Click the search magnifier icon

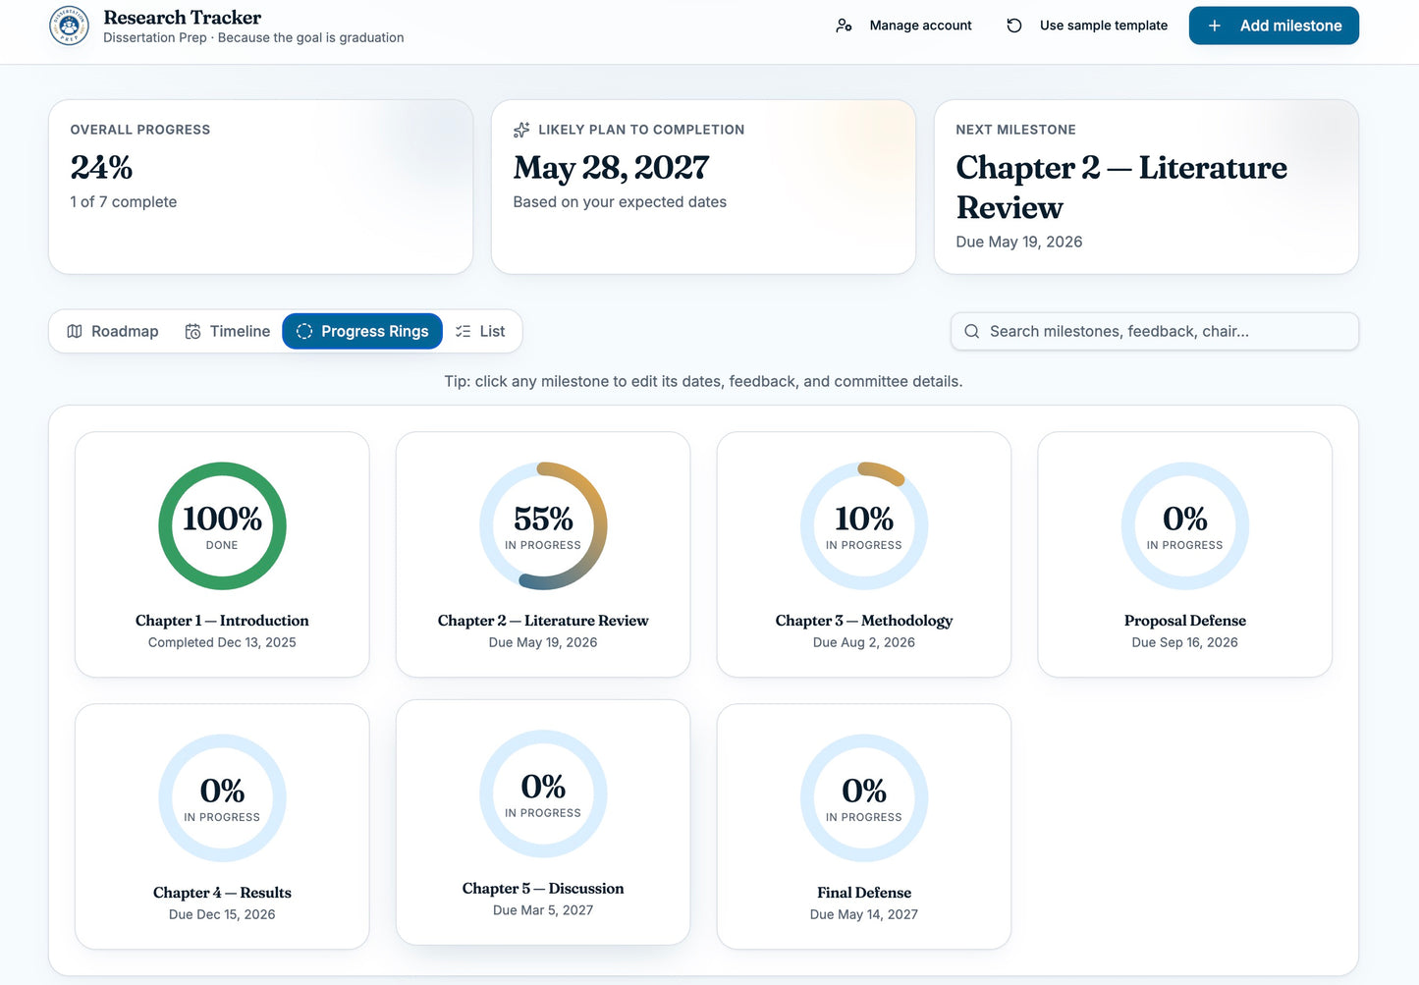[972, 332]
